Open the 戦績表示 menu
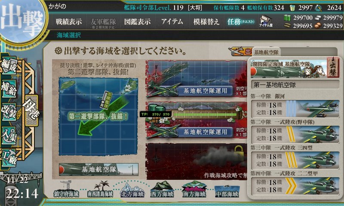 coord(69,21)
